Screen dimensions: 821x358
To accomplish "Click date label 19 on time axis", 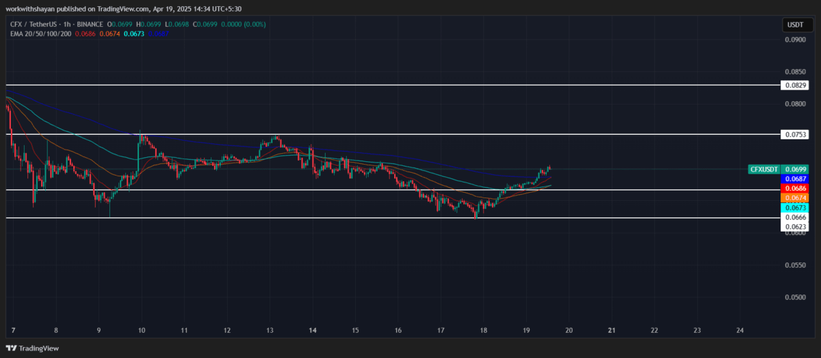I will click(x=526, y=330).
